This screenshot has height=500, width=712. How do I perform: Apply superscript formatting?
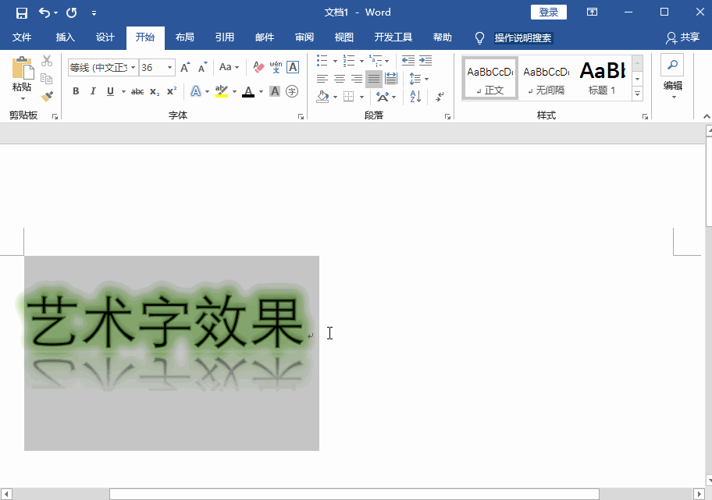click(x=172, y=90)
